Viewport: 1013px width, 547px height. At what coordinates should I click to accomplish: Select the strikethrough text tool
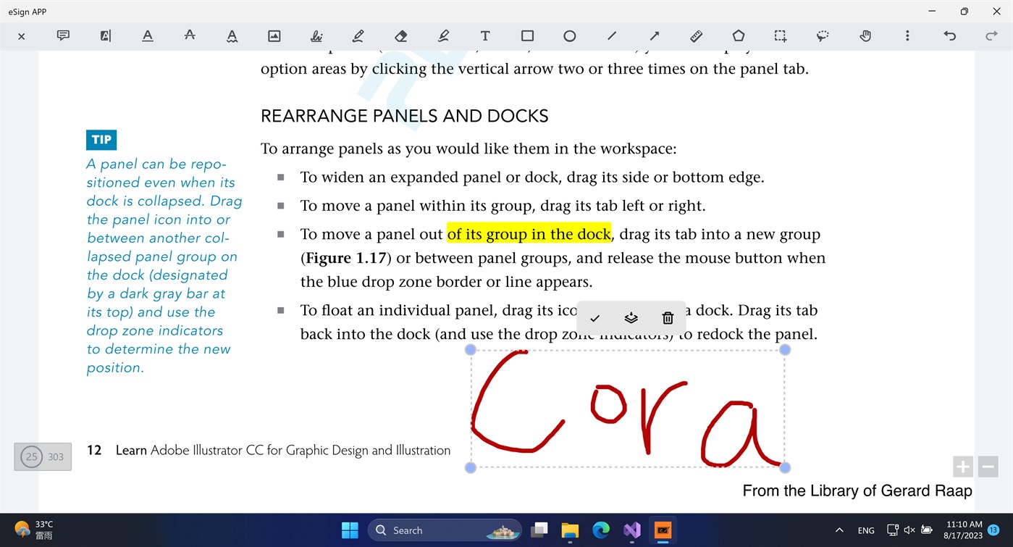pos(190,36)
